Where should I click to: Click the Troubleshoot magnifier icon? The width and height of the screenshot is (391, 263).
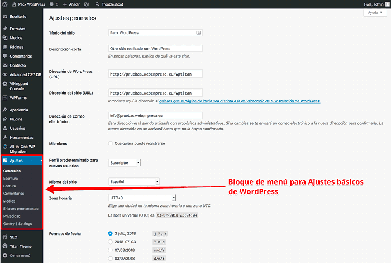pyautogui.click(x=97, y=4)
